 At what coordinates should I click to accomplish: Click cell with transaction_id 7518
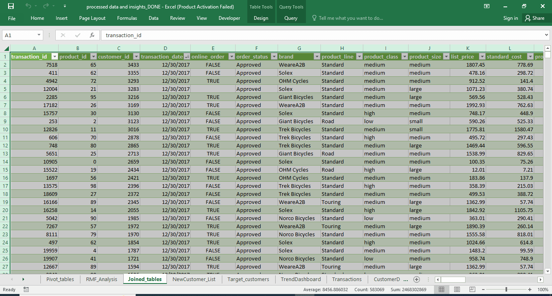(x=34, y=65)
